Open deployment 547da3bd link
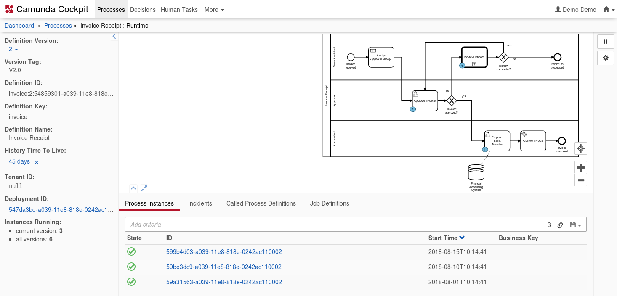617x296 pixels. pos(61,209)
